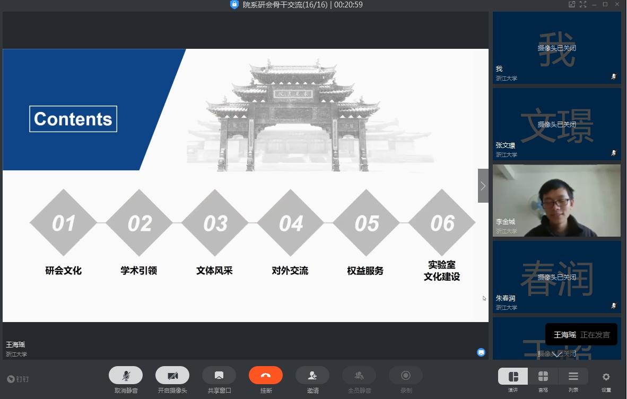627x399 pixels.
Task: Start recording with 录制 button
Action: 406,376
